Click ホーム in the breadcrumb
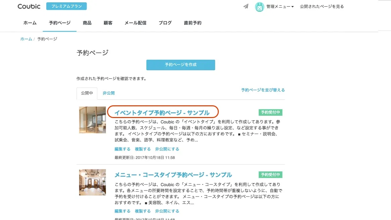The width and height of the screenshot is (391, 220). pyautogui.click(x=26, y=39)
